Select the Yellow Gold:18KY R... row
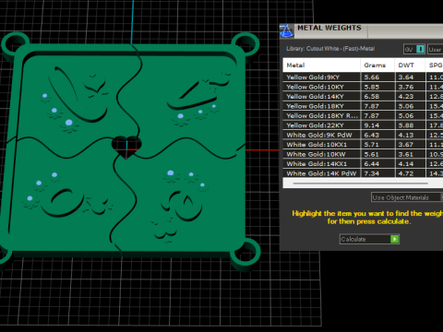The height and width of the screenshot is (332, 443). click(x=363, y=116)
